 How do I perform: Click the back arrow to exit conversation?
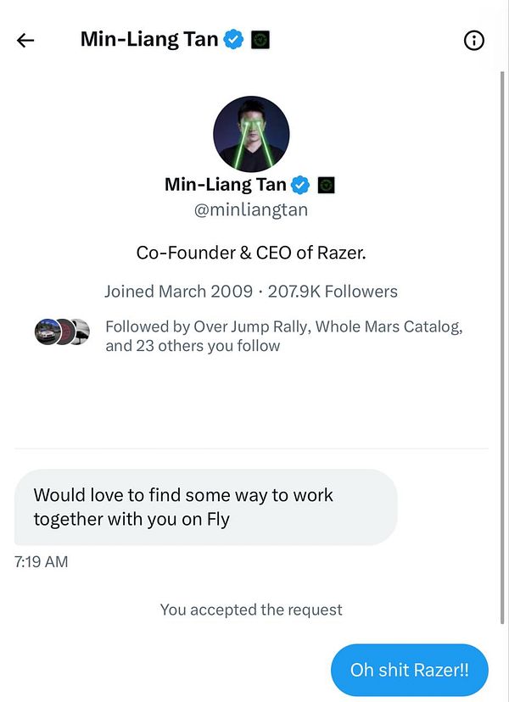25,40
